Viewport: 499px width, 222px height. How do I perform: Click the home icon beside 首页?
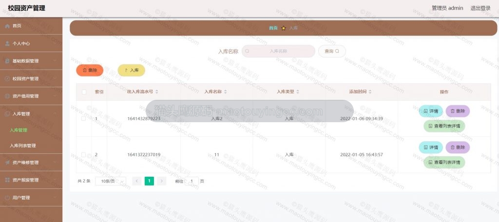[7, 26]
